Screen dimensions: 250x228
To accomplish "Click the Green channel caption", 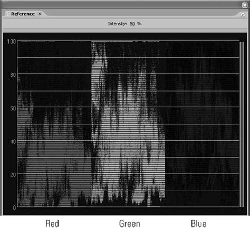I will click(130, 223).
